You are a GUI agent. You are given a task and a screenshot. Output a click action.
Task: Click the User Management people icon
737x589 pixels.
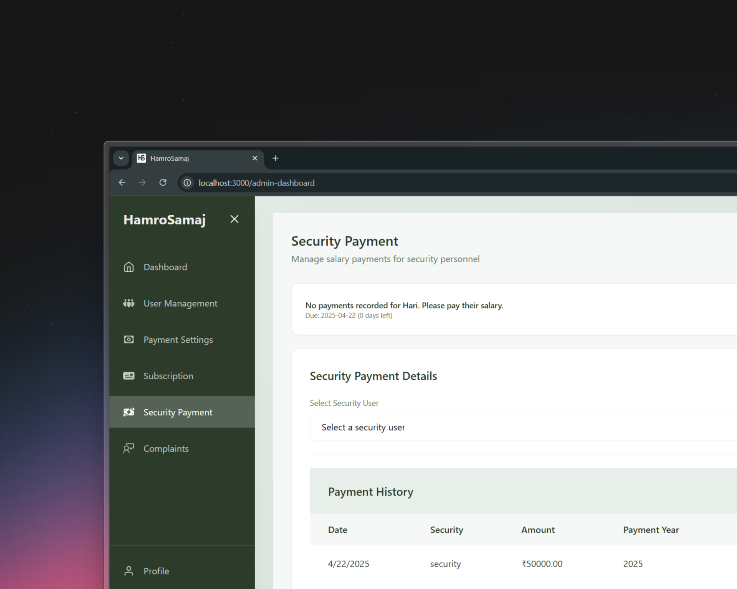[129, 303]
